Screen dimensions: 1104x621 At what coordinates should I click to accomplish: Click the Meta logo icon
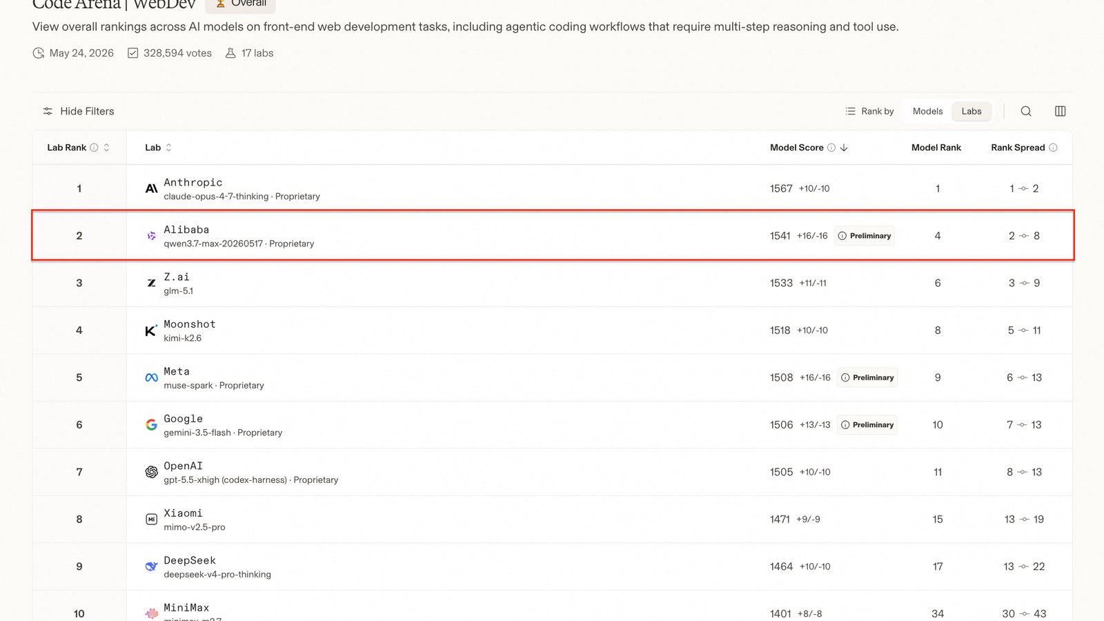click(151, 377)
